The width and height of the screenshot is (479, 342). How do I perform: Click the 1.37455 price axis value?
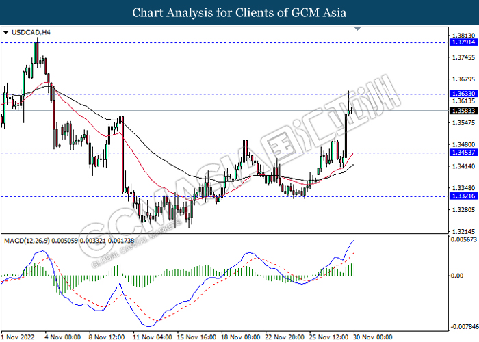(x=464, y=57)
